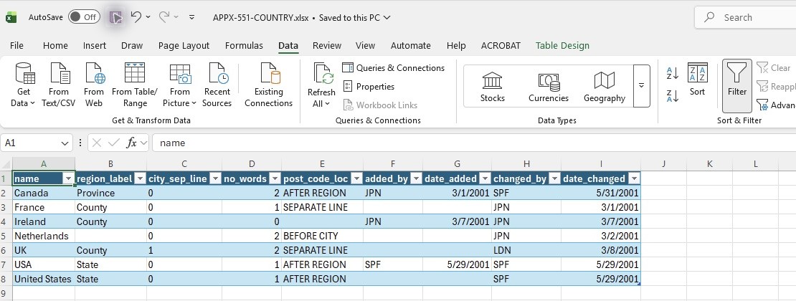This screenshot has height=301, width=796.
Task: Switch to the Page Layout tab
Action: [184, 46]
